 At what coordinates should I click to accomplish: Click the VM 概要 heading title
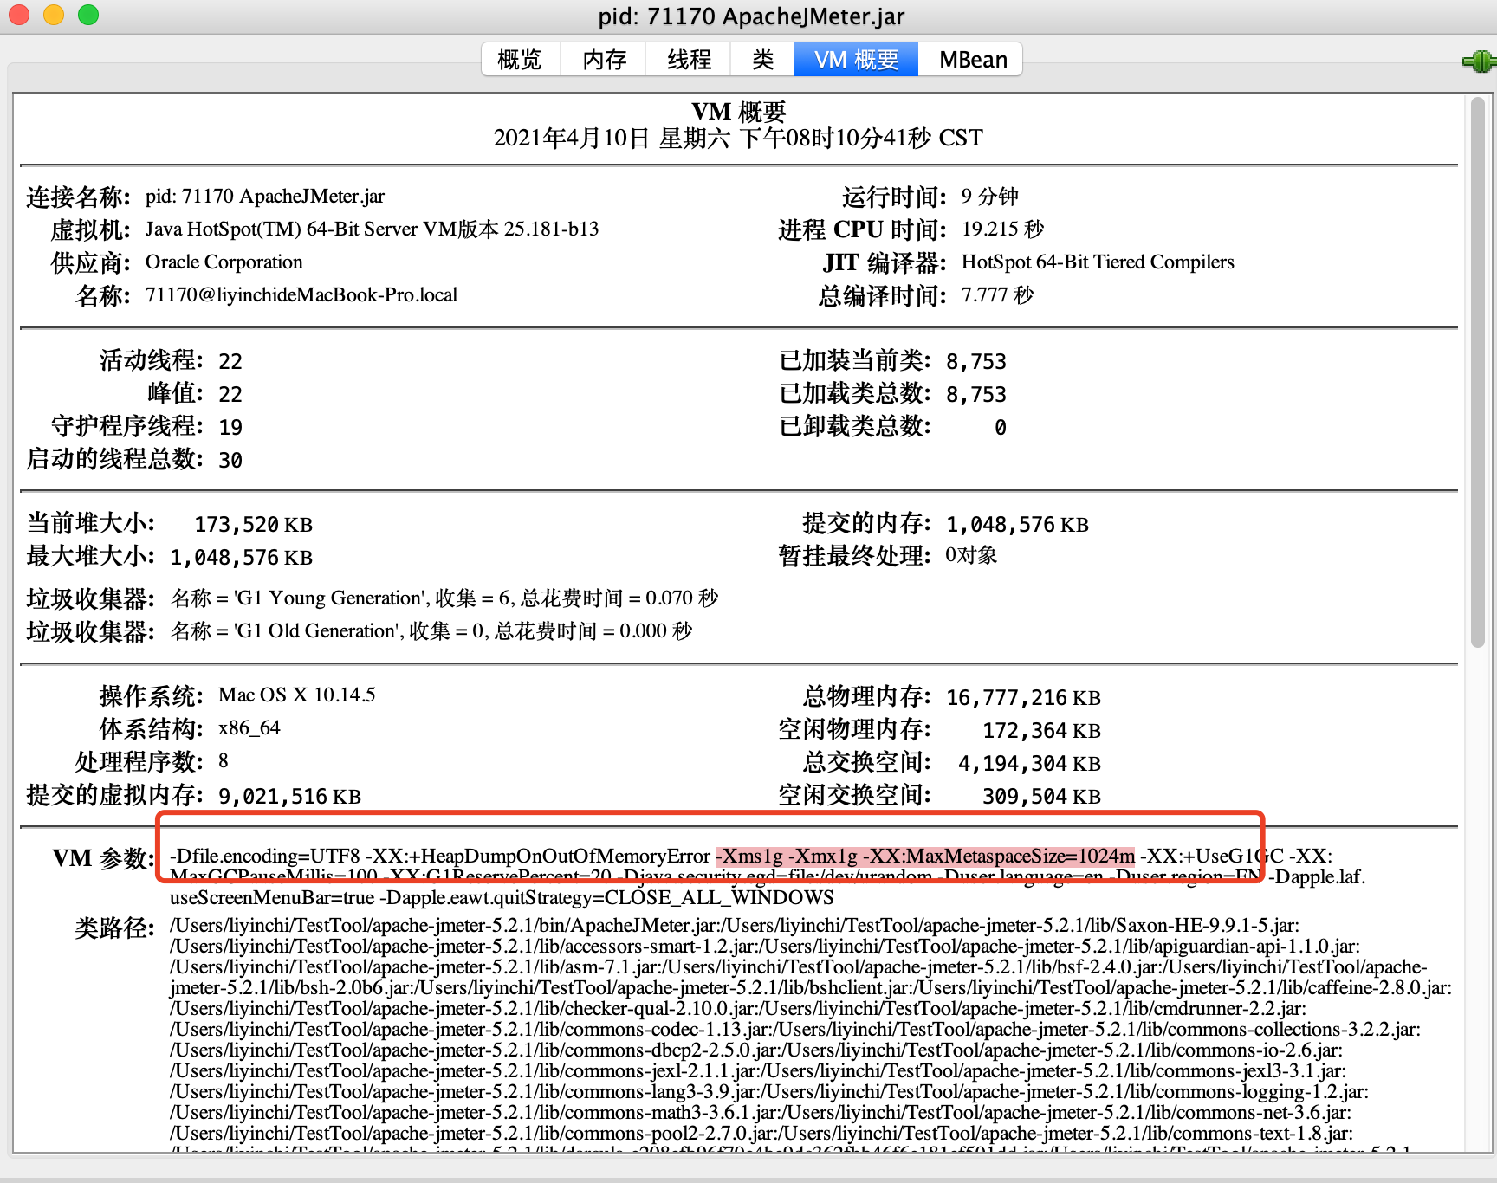tap(738, 112)
